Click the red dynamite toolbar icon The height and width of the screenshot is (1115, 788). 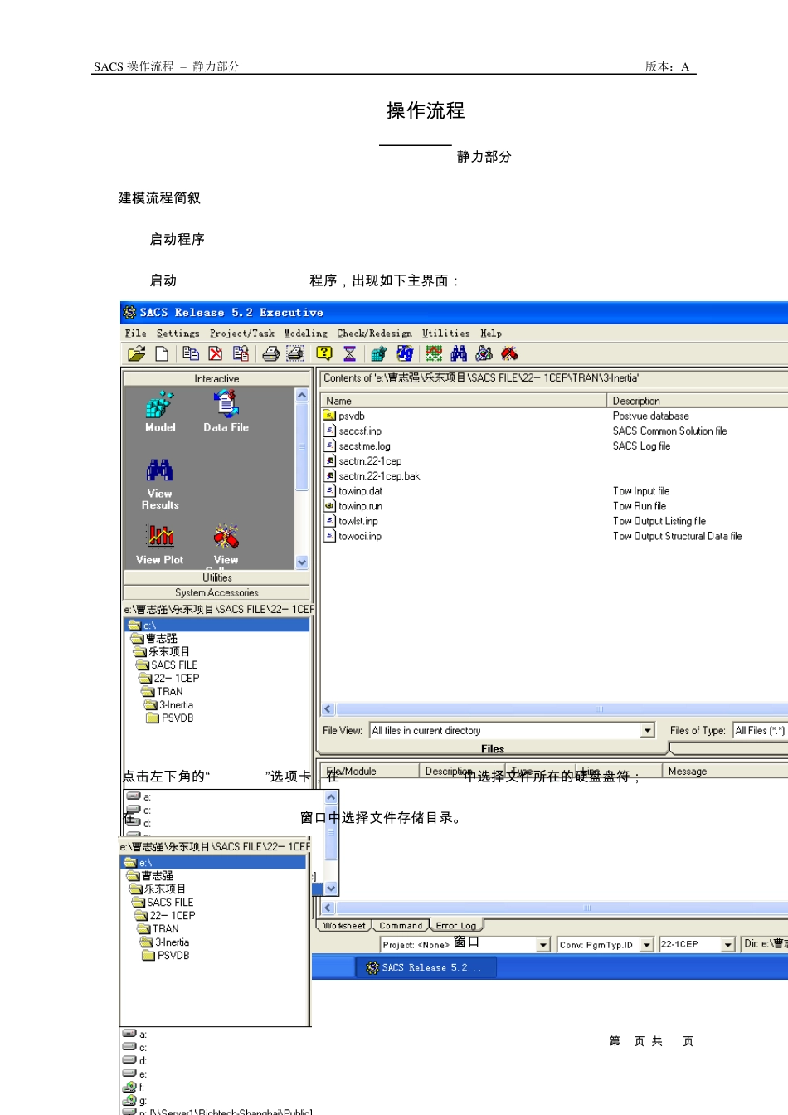coord(510,354)
